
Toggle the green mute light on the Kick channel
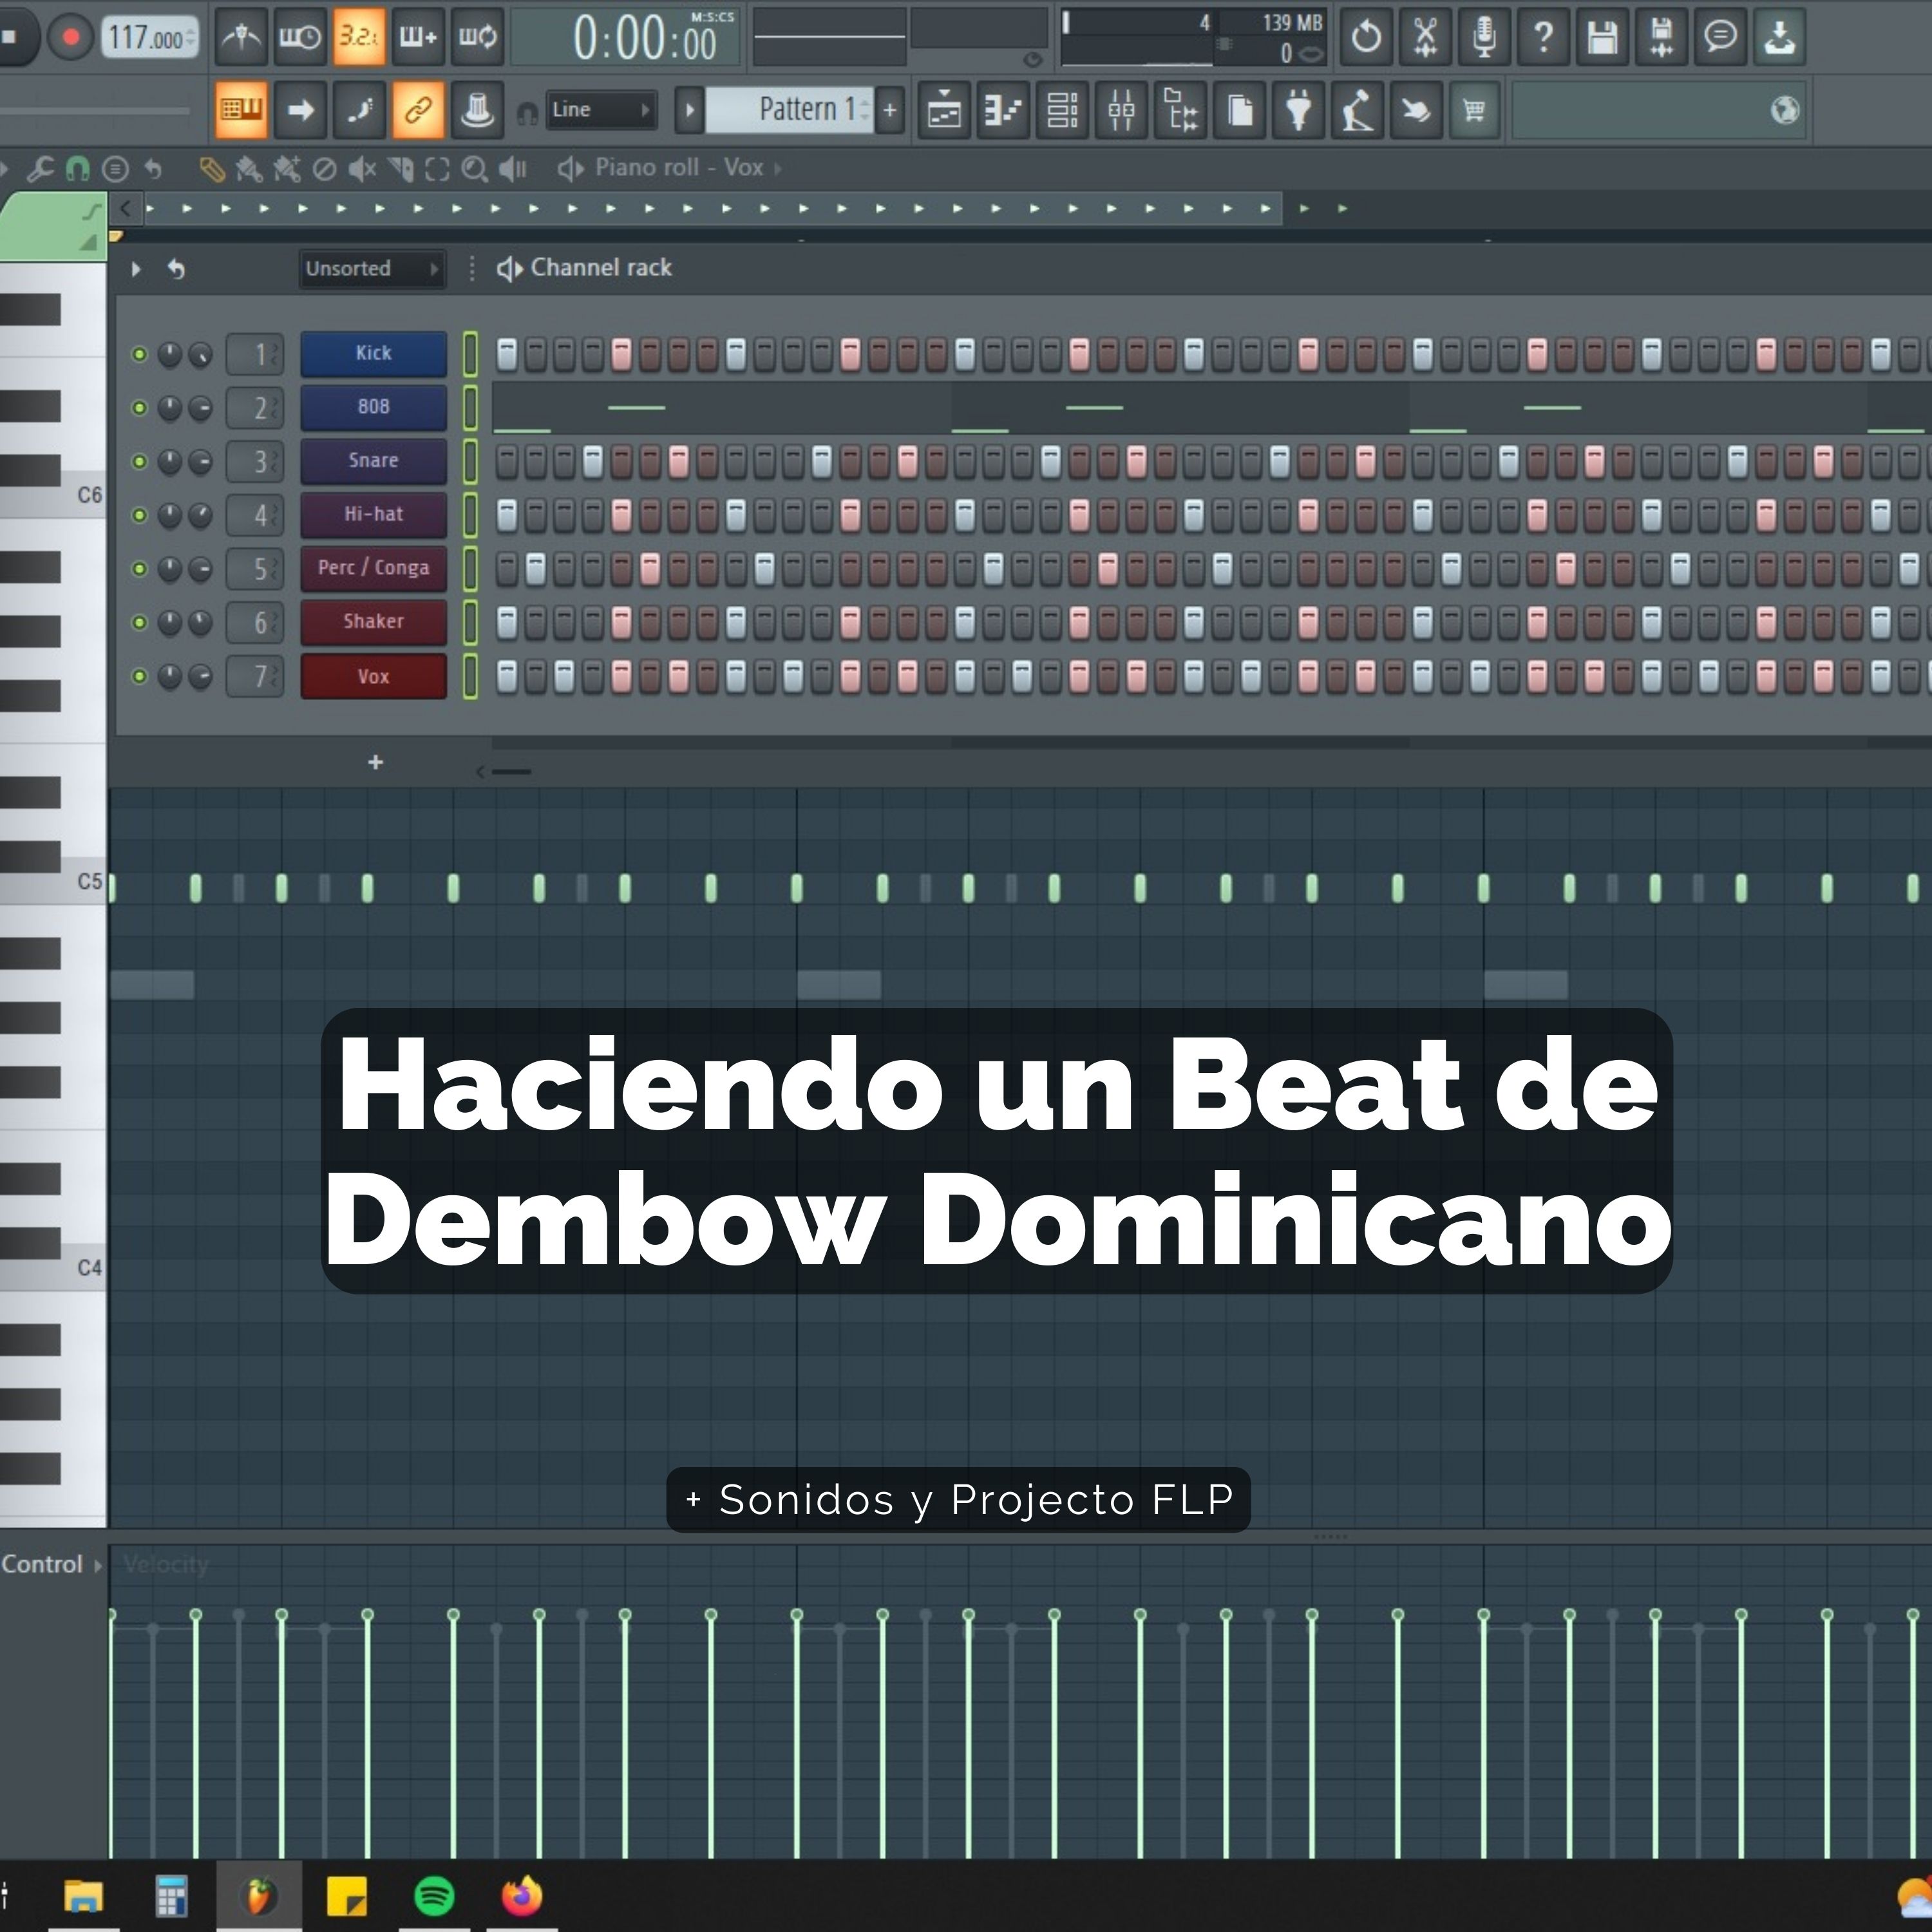(141, 353)
